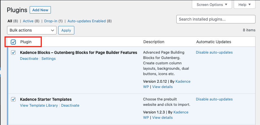Click the 8 items count text
Image resolution: width=260 pixels, height=125 pixels.
249,30
